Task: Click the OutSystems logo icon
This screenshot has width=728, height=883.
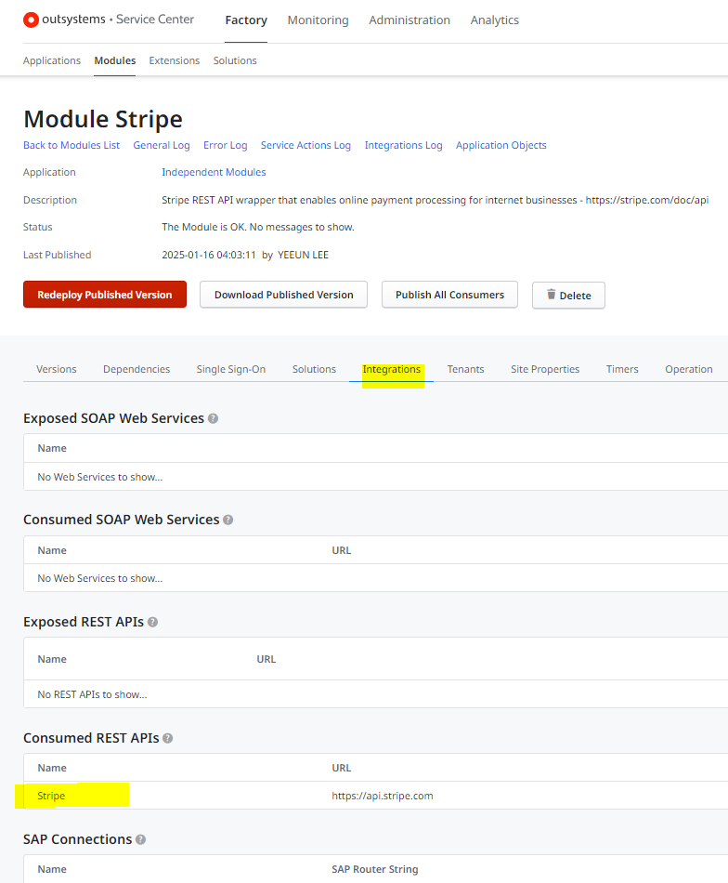Action: tap(31, 20)
